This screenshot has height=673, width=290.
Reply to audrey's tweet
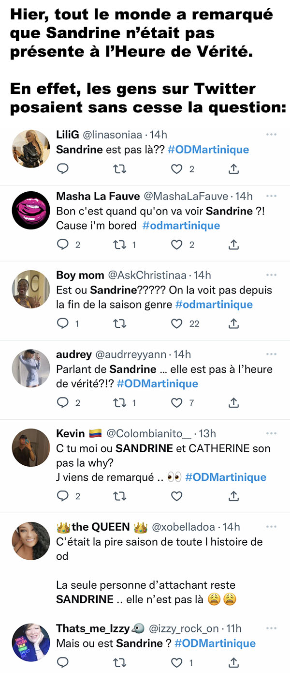click(63, 402)
